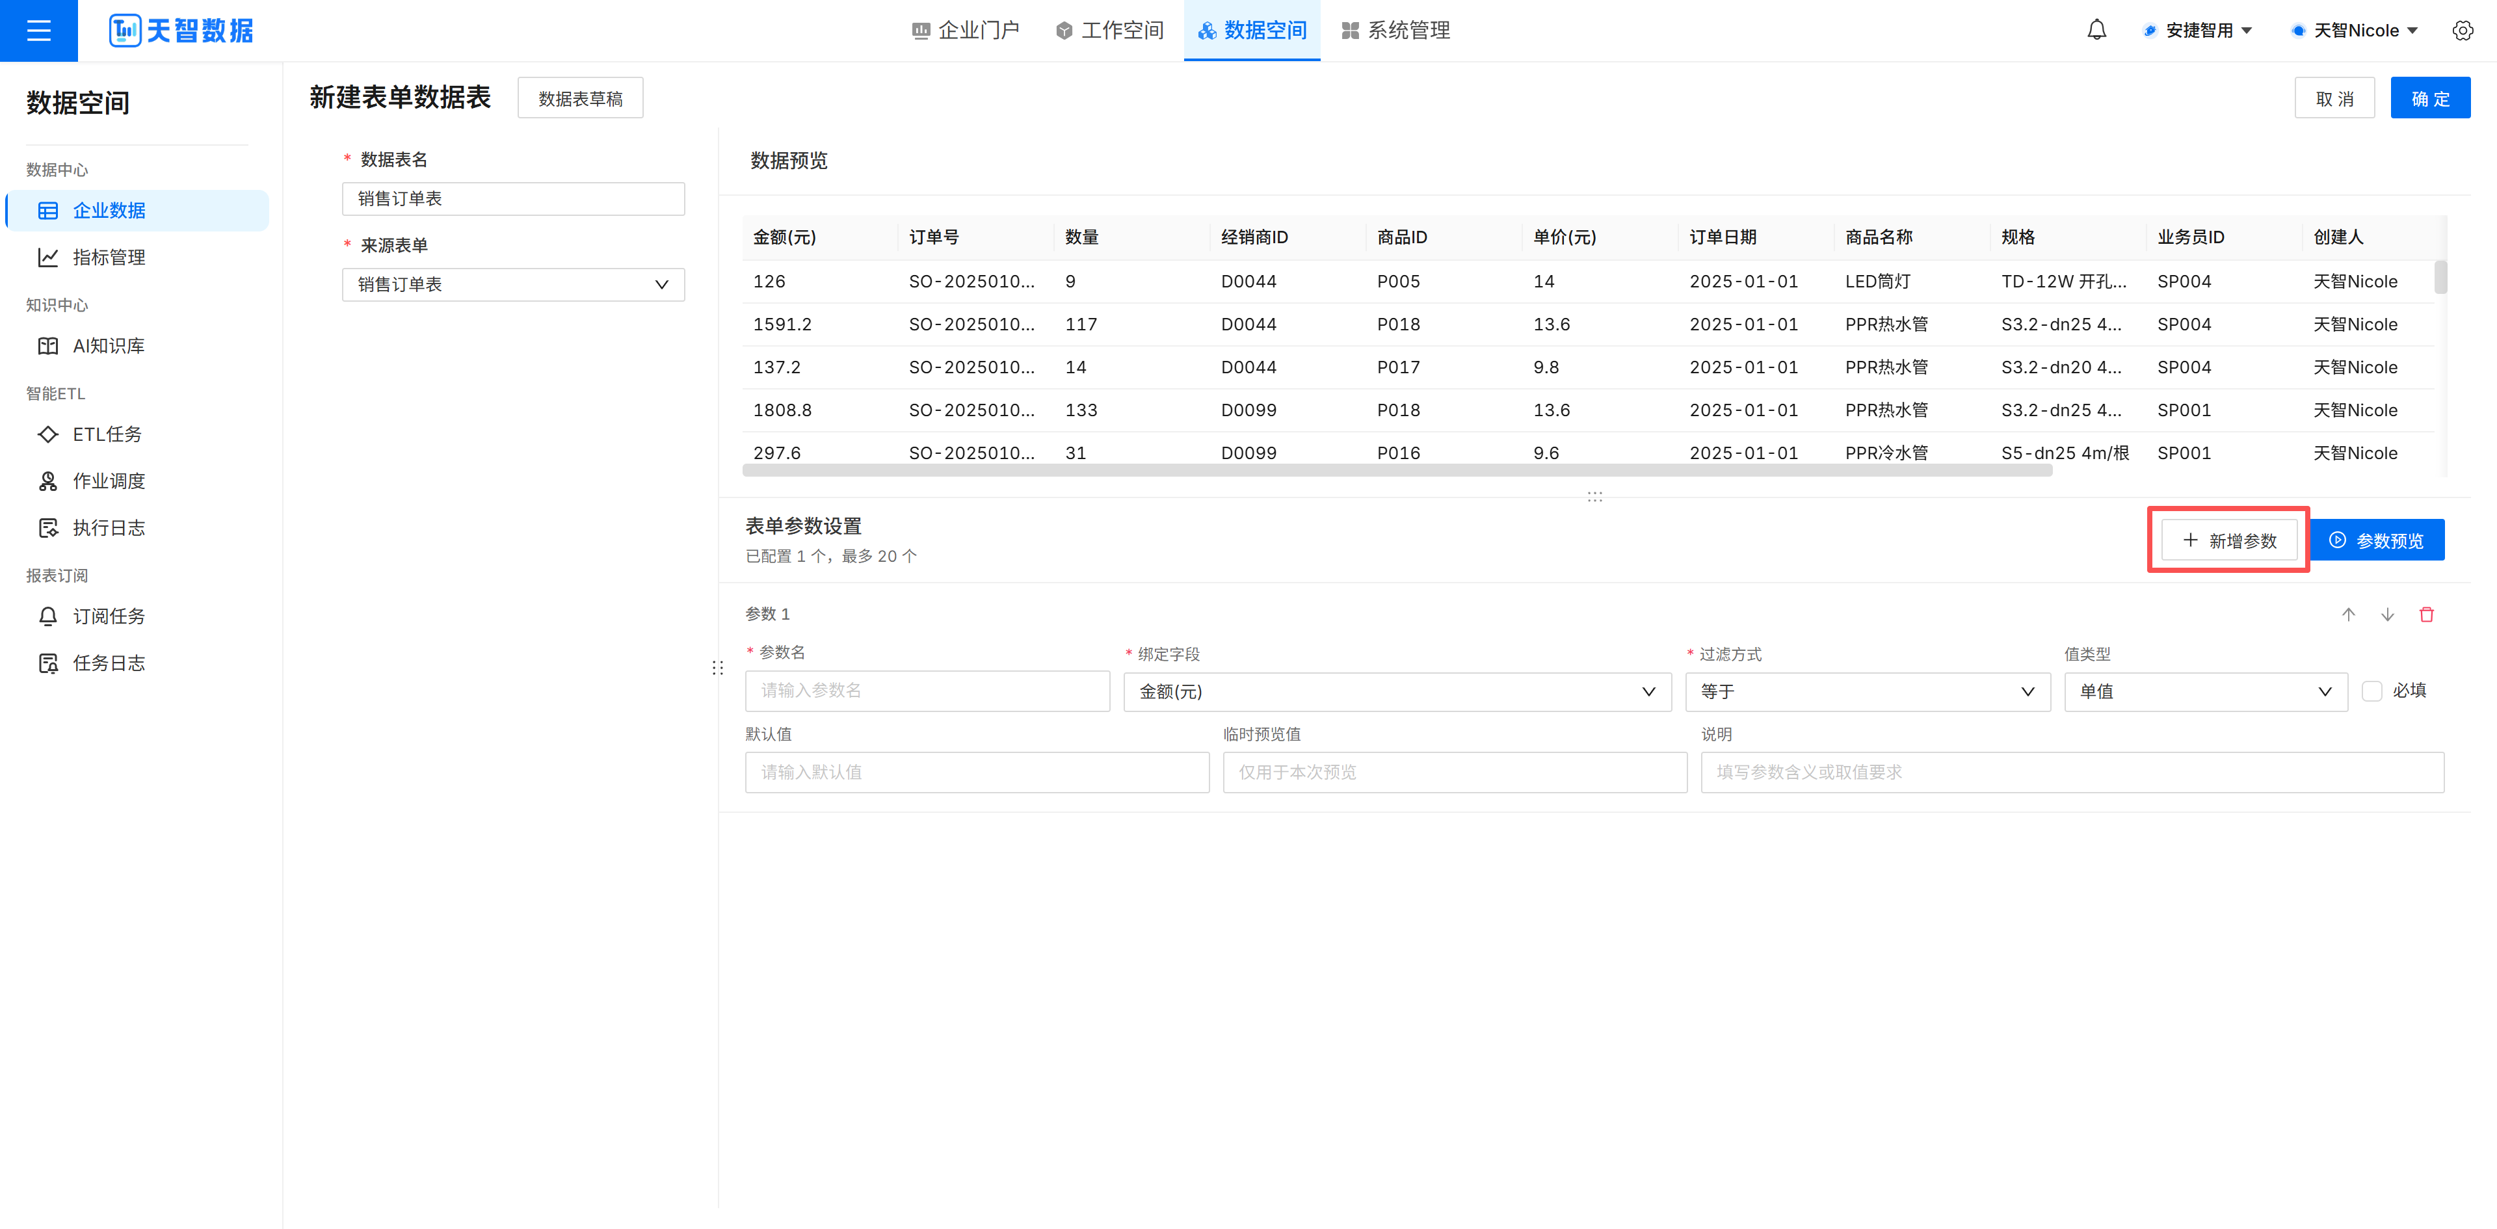Open AI知识库 in sidebar
The image size is (2497, 1229).
138,346
